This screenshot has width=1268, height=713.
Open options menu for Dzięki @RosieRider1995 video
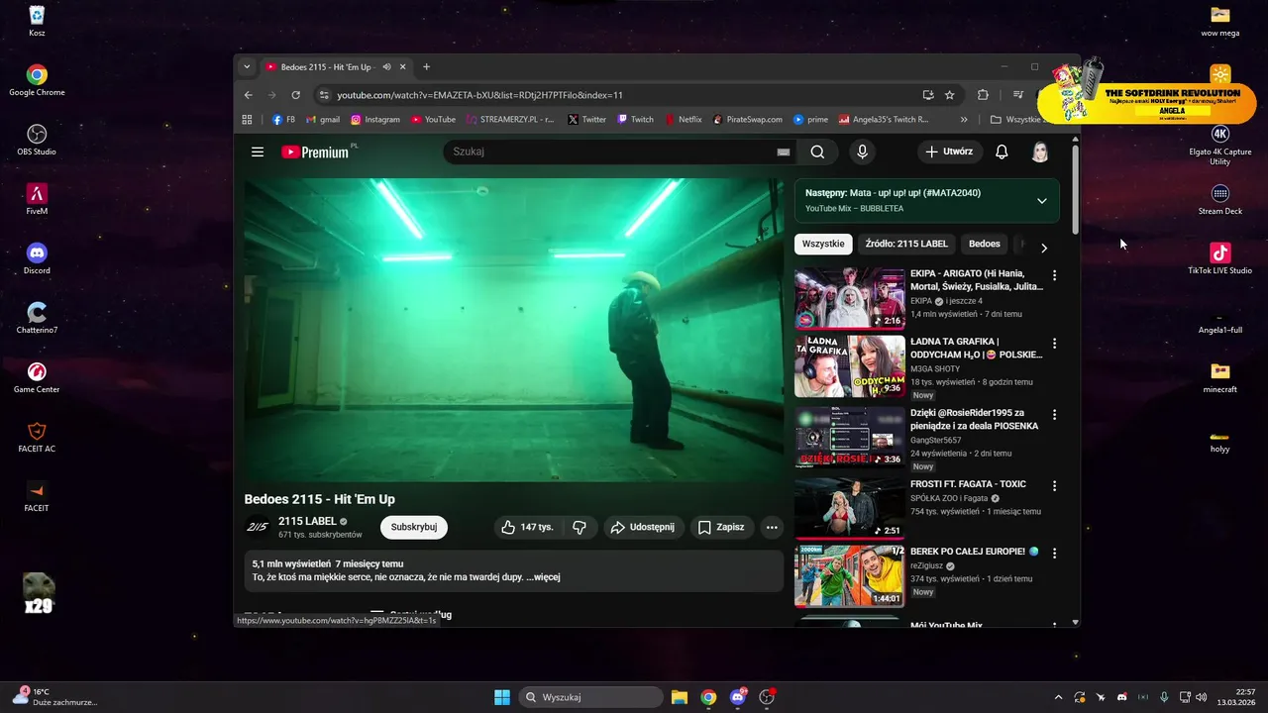(x=1054, y=414)
